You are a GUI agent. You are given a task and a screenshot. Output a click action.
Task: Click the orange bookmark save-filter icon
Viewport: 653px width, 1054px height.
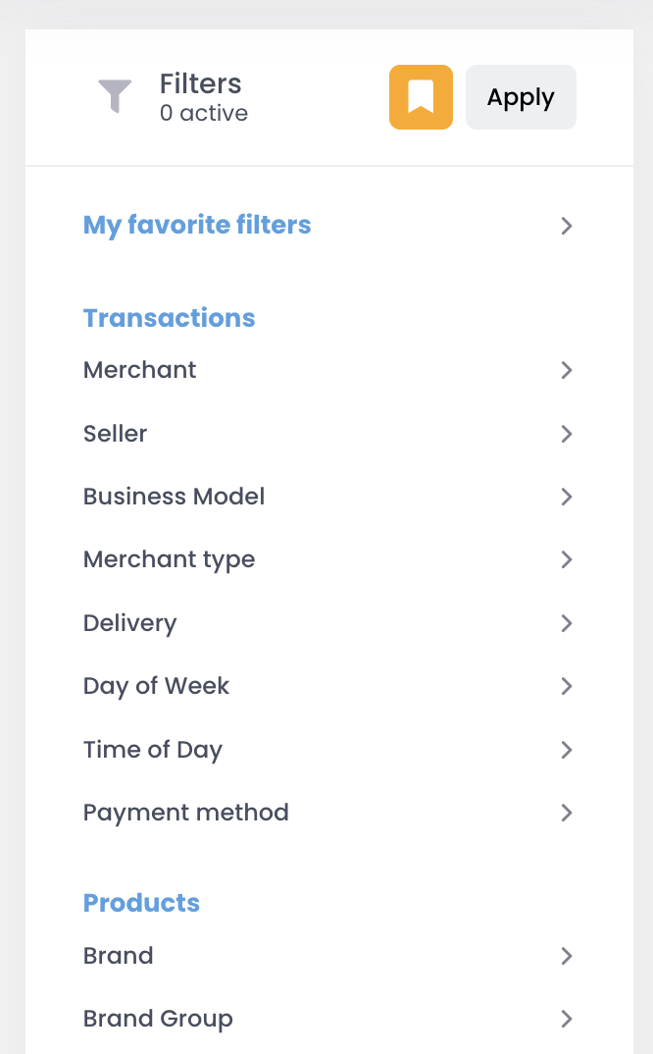point(421,97)
